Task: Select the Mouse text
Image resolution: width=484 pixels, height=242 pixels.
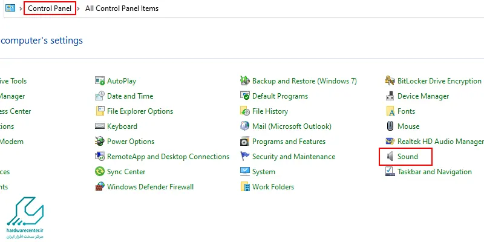Action: [x=408, y=126]
